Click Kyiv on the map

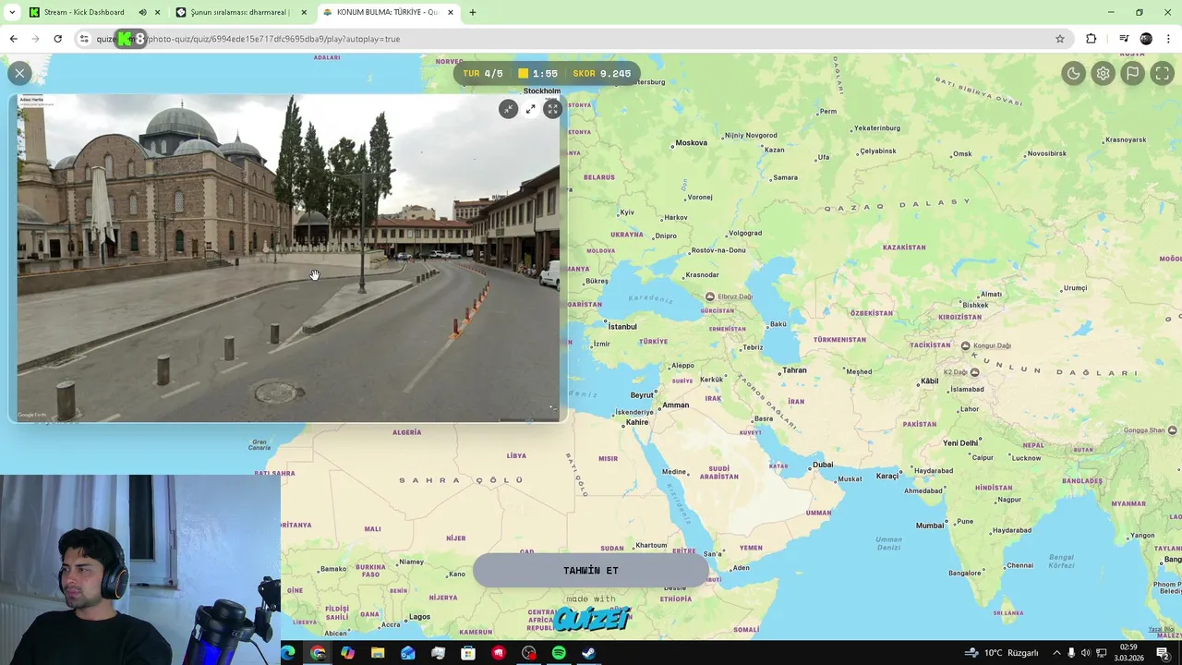pyautogui.click(x=627, y=212)
